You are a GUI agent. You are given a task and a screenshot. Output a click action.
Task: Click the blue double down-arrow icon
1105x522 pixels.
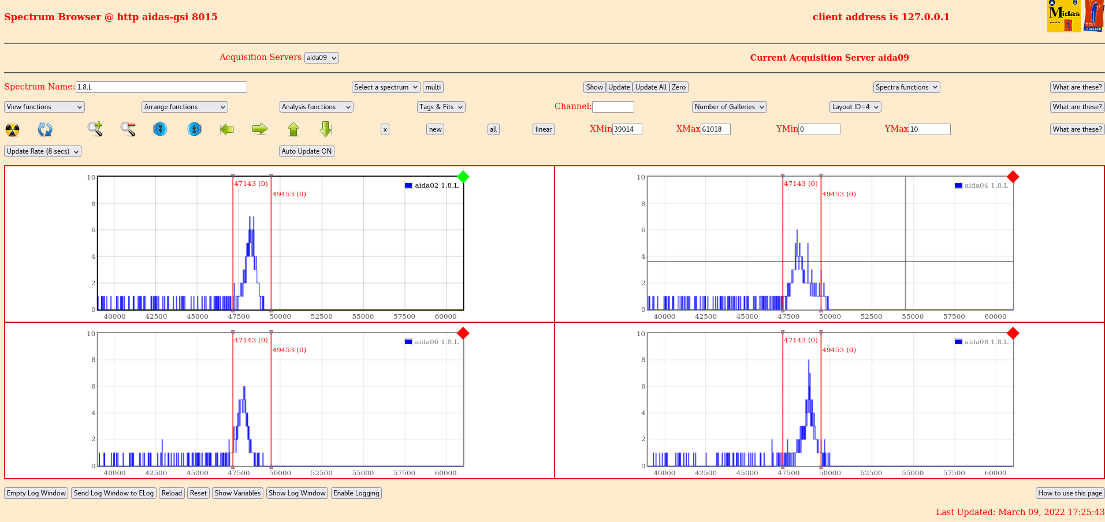point(160,129)
